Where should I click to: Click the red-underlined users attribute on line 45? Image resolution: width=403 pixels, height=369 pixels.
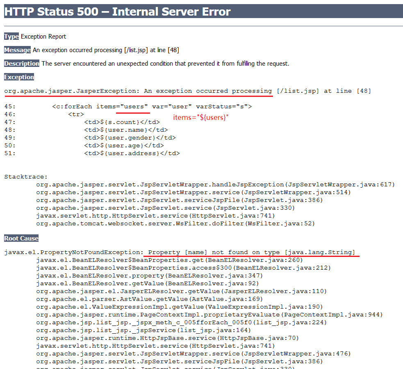pos(133,106)
